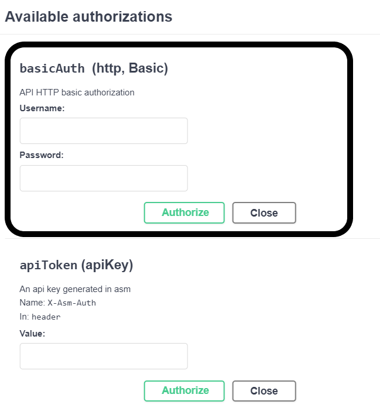This screenshot has width=380, height=415.
Task: Close the basicAuth authorization section
Action: 264,213
